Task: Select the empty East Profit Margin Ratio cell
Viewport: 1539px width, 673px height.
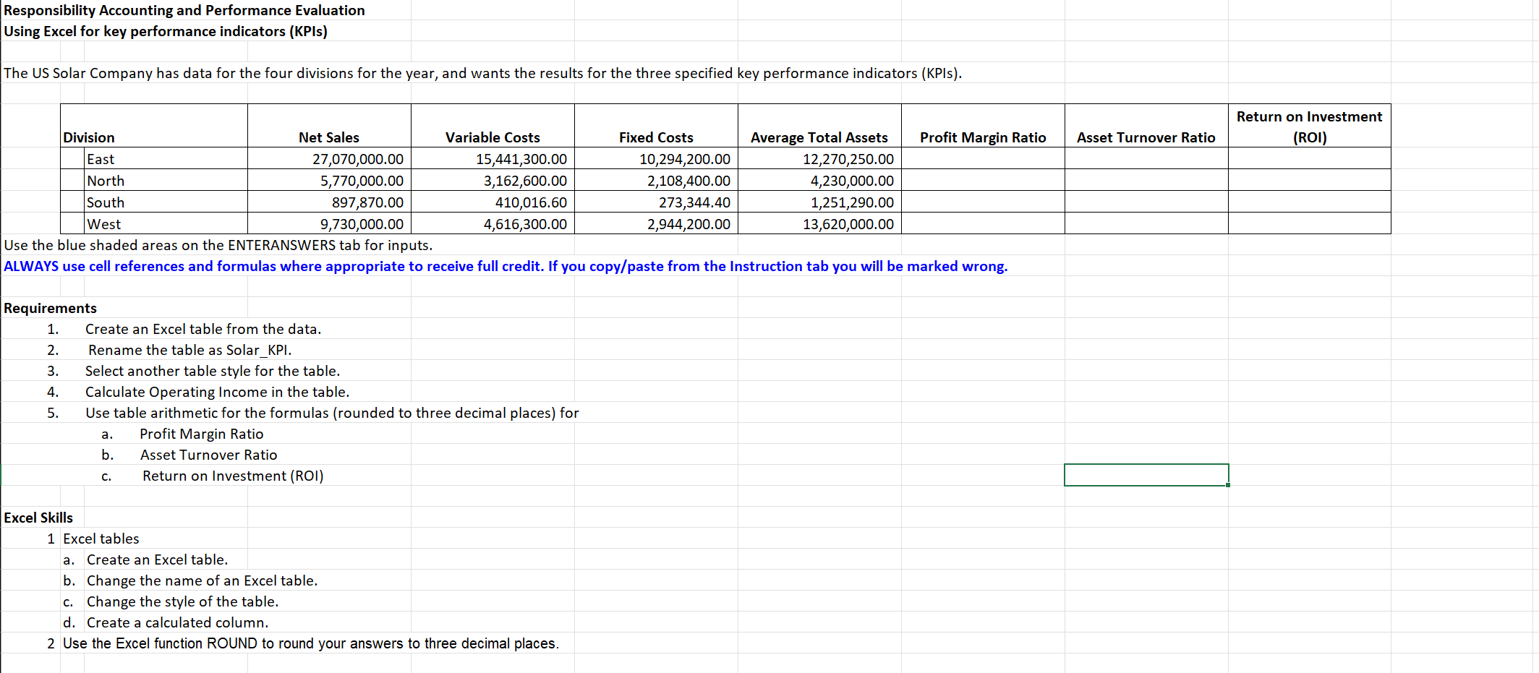Action: (x=983, y=158)
